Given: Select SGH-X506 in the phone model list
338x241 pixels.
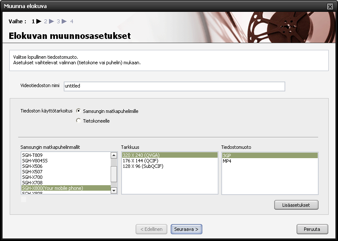Looking at the screenshot, I should [x=66, y=166].
